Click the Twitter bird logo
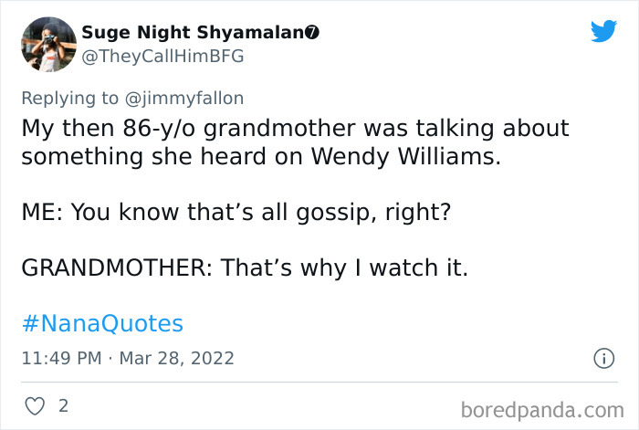The image size is (639, 430). point(603,32)
